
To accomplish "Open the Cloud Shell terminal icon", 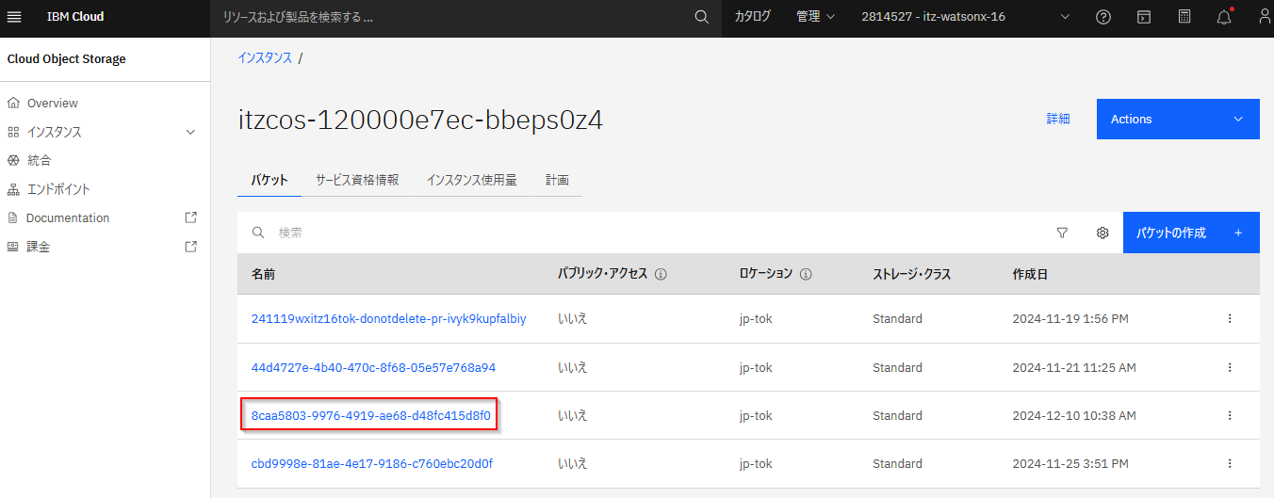I will point(1143,17).
